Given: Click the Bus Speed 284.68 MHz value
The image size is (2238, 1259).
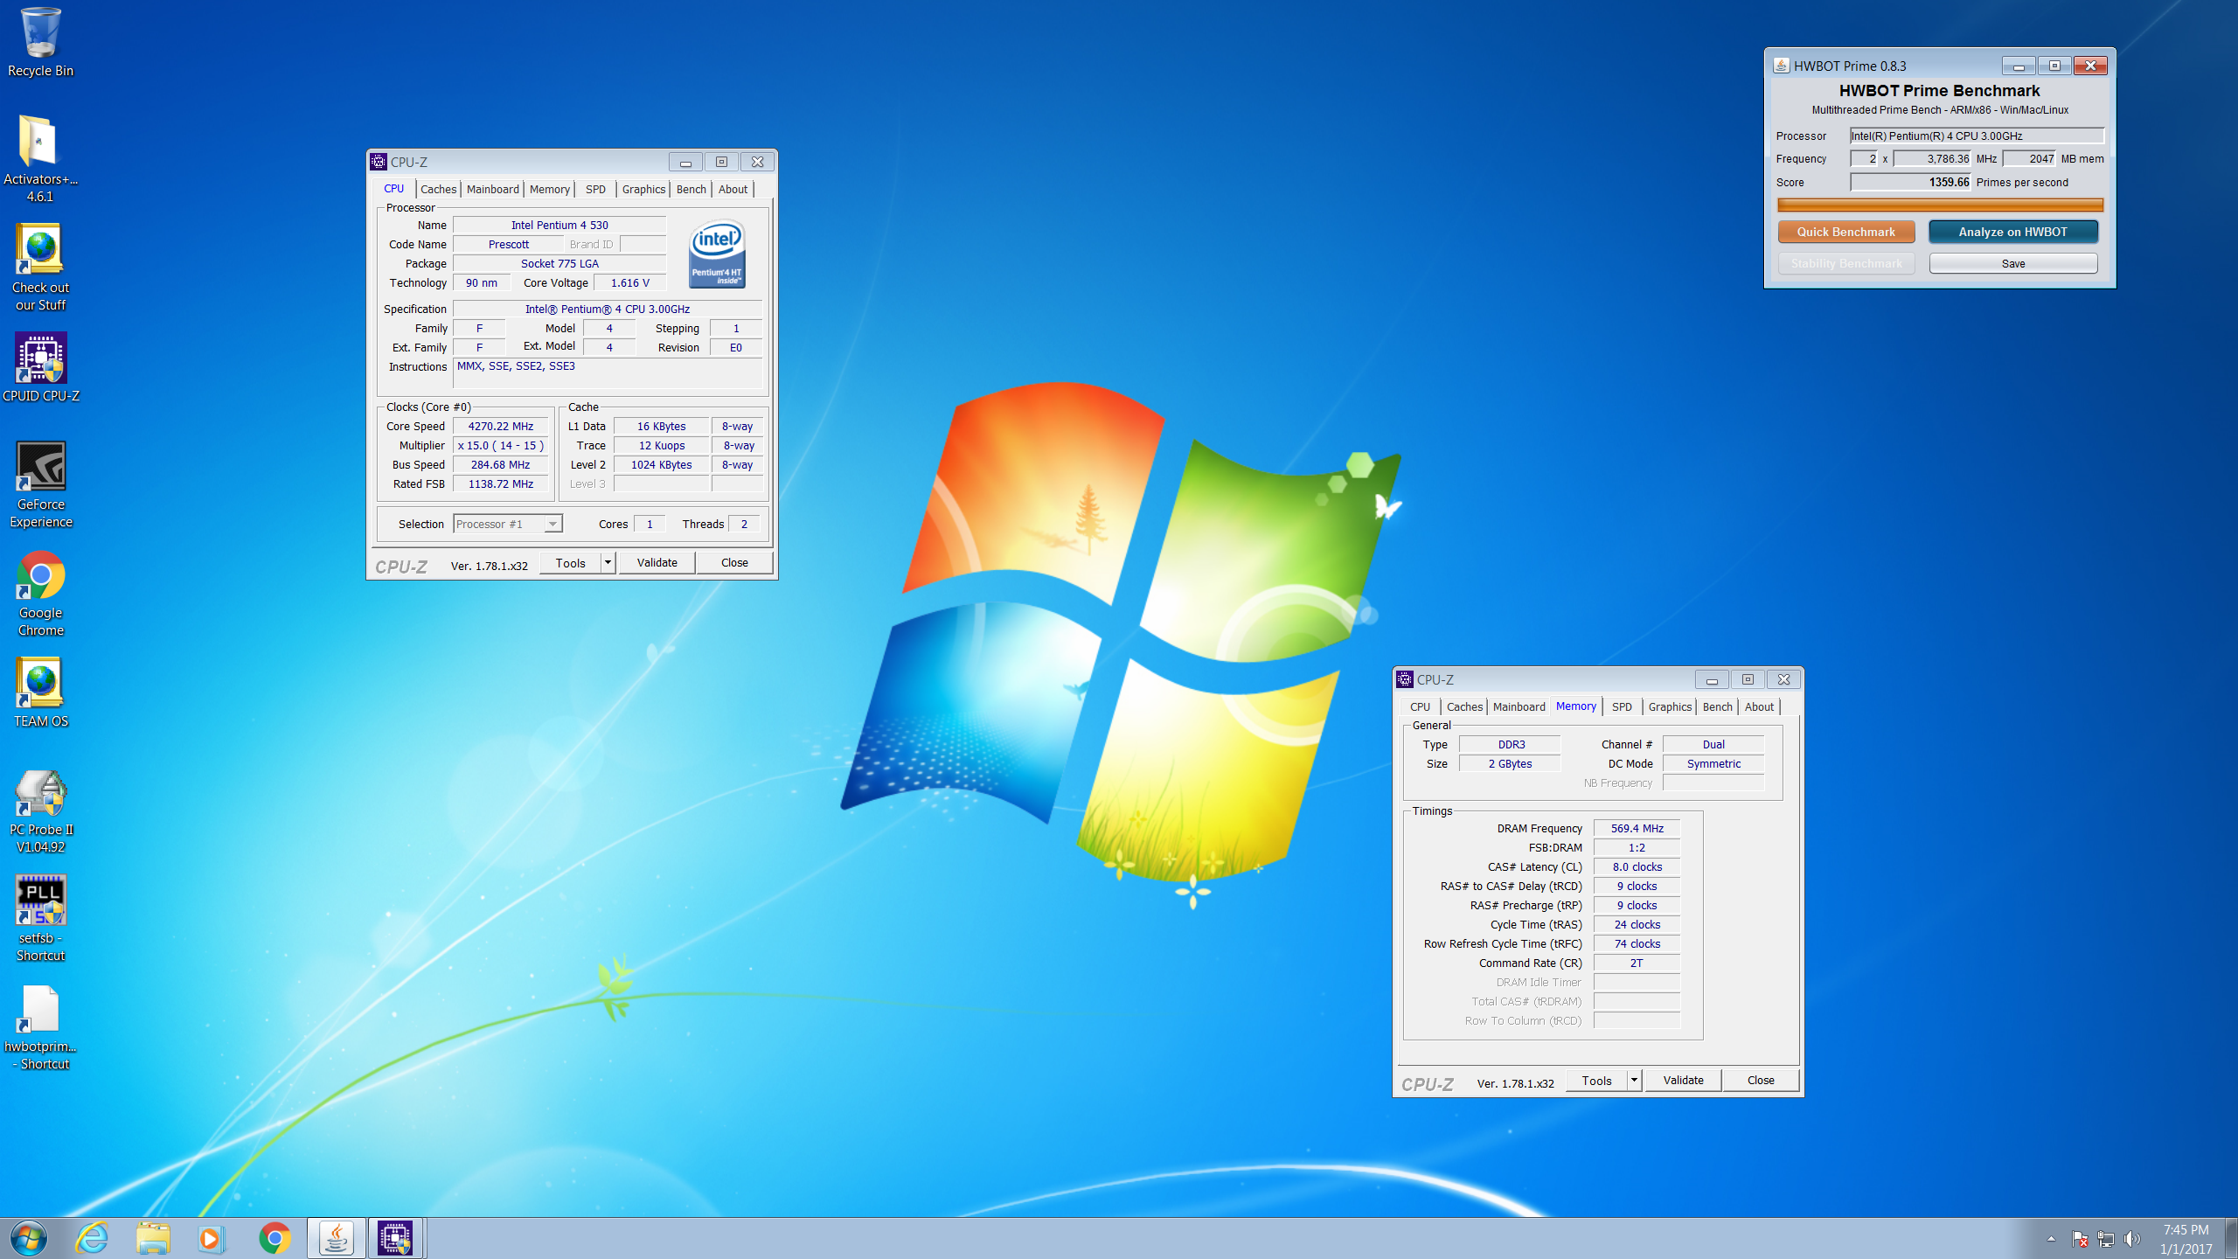Looking at the screenshot, I should (x=500, y=464).
